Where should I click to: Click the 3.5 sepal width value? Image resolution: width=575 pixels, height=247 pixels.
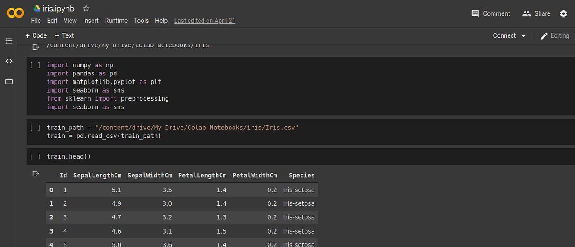(167, 190)
